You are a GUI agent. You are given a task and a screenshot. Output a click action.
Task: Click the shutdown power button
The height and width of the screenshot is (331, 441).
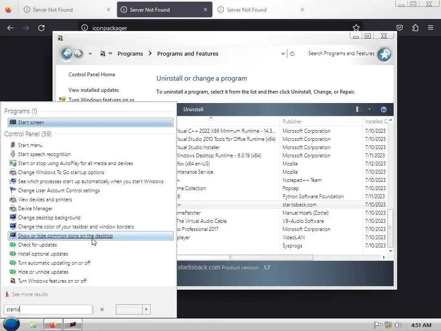[129, 309]
